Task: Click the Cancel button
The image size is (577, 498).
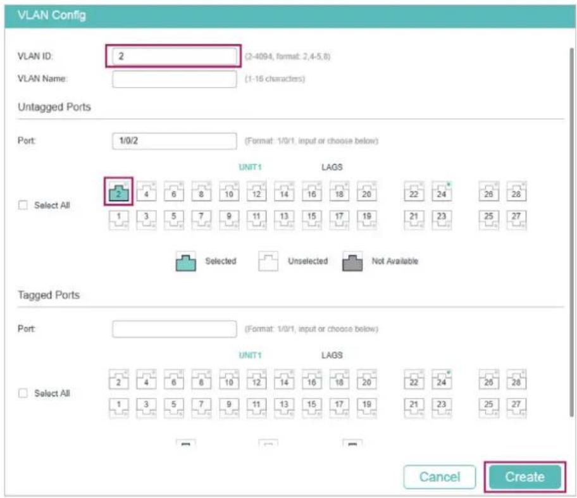Action: (x=440, y=476)
